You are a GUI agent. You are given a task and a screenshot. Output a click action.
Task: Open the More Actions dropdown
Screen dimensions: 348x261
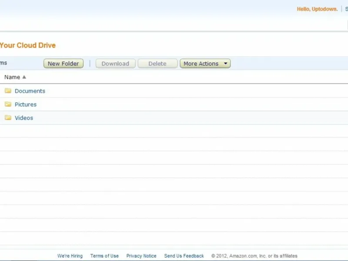click(205, 64)
